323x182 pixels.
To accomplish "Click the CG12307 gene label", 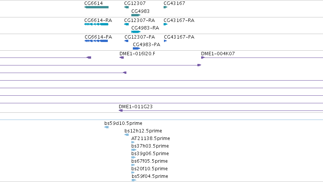I will [135, 3].
